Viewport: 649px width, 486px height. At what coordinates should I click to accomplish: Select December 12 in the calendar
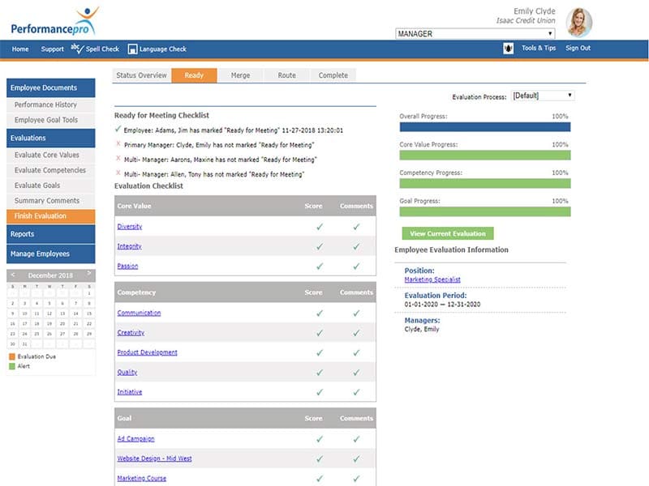click(50, 313)
